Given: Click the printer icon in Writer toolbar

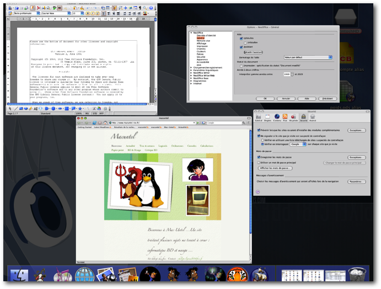Looking at the screenshot, I should (44, 8).
